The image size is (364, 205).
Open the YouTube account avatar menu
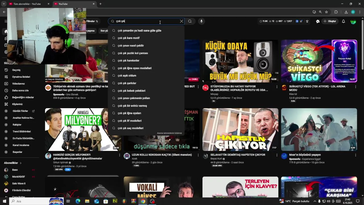click(x=353, y=21)
